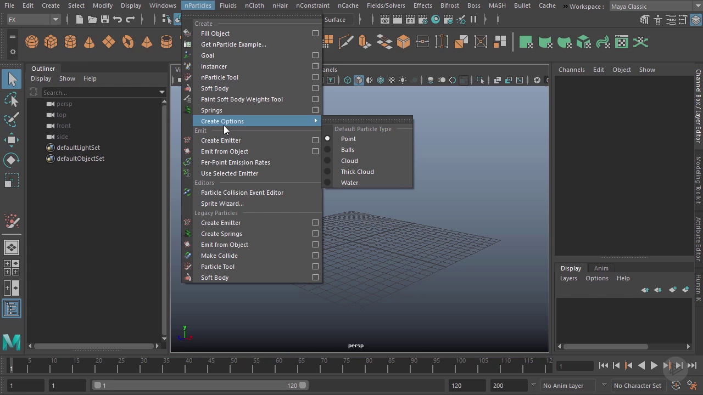Open the Attribute Editor side tab
Image resolution: width=703 pixels, height=395 pixels.
pyautogui.click(x=698, y=239)
